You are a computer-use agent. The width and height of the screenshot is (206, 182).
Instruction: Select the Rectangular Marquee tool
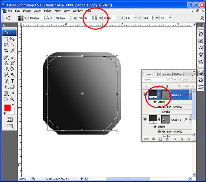click(6, 39)
